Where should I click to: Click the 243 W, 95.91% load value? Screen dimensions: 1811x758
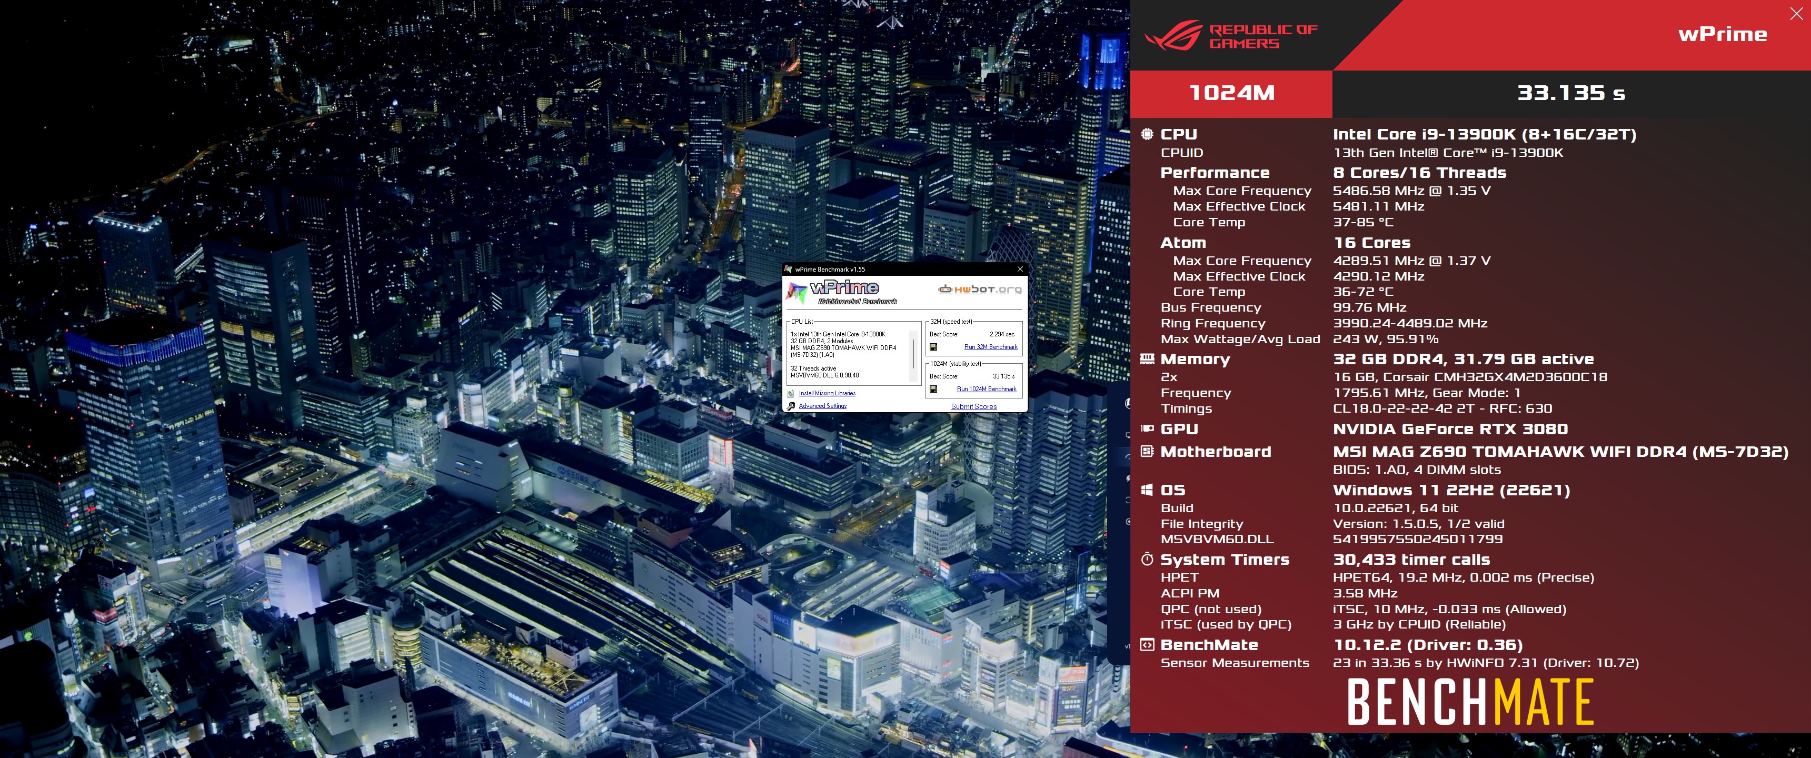(x=1386, y=339)
